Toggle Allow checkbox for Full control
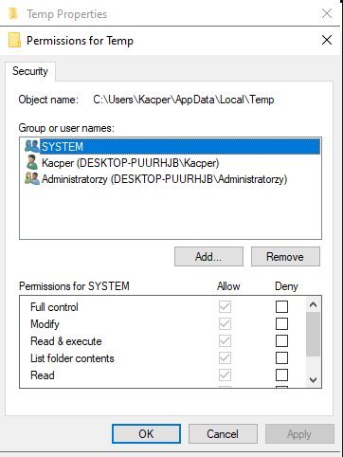The image size is (343, 457). [225, 306]
